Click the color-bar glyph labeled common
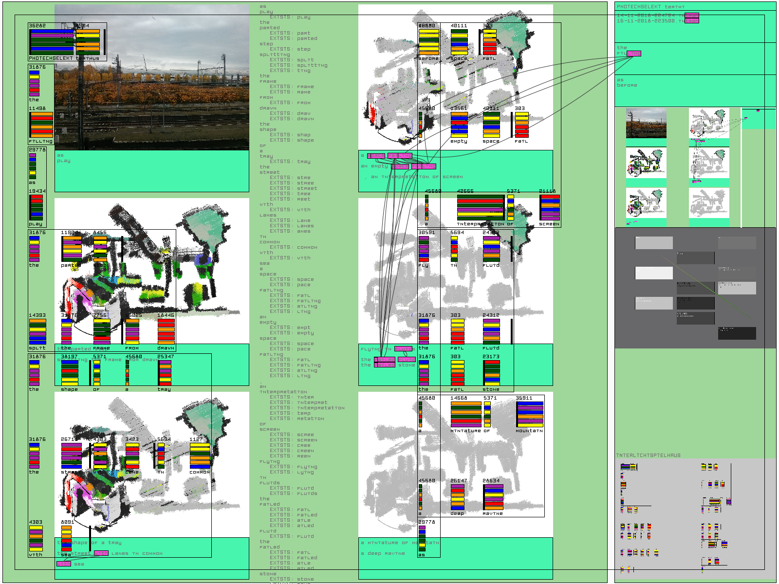This screenshot has height=584, width=779. click(x=200, y=456)
